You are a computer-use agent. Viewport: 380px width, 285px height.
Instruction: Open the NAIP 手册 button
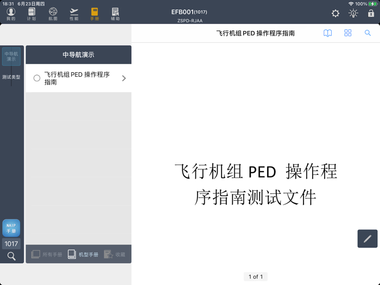pos(11,228)
